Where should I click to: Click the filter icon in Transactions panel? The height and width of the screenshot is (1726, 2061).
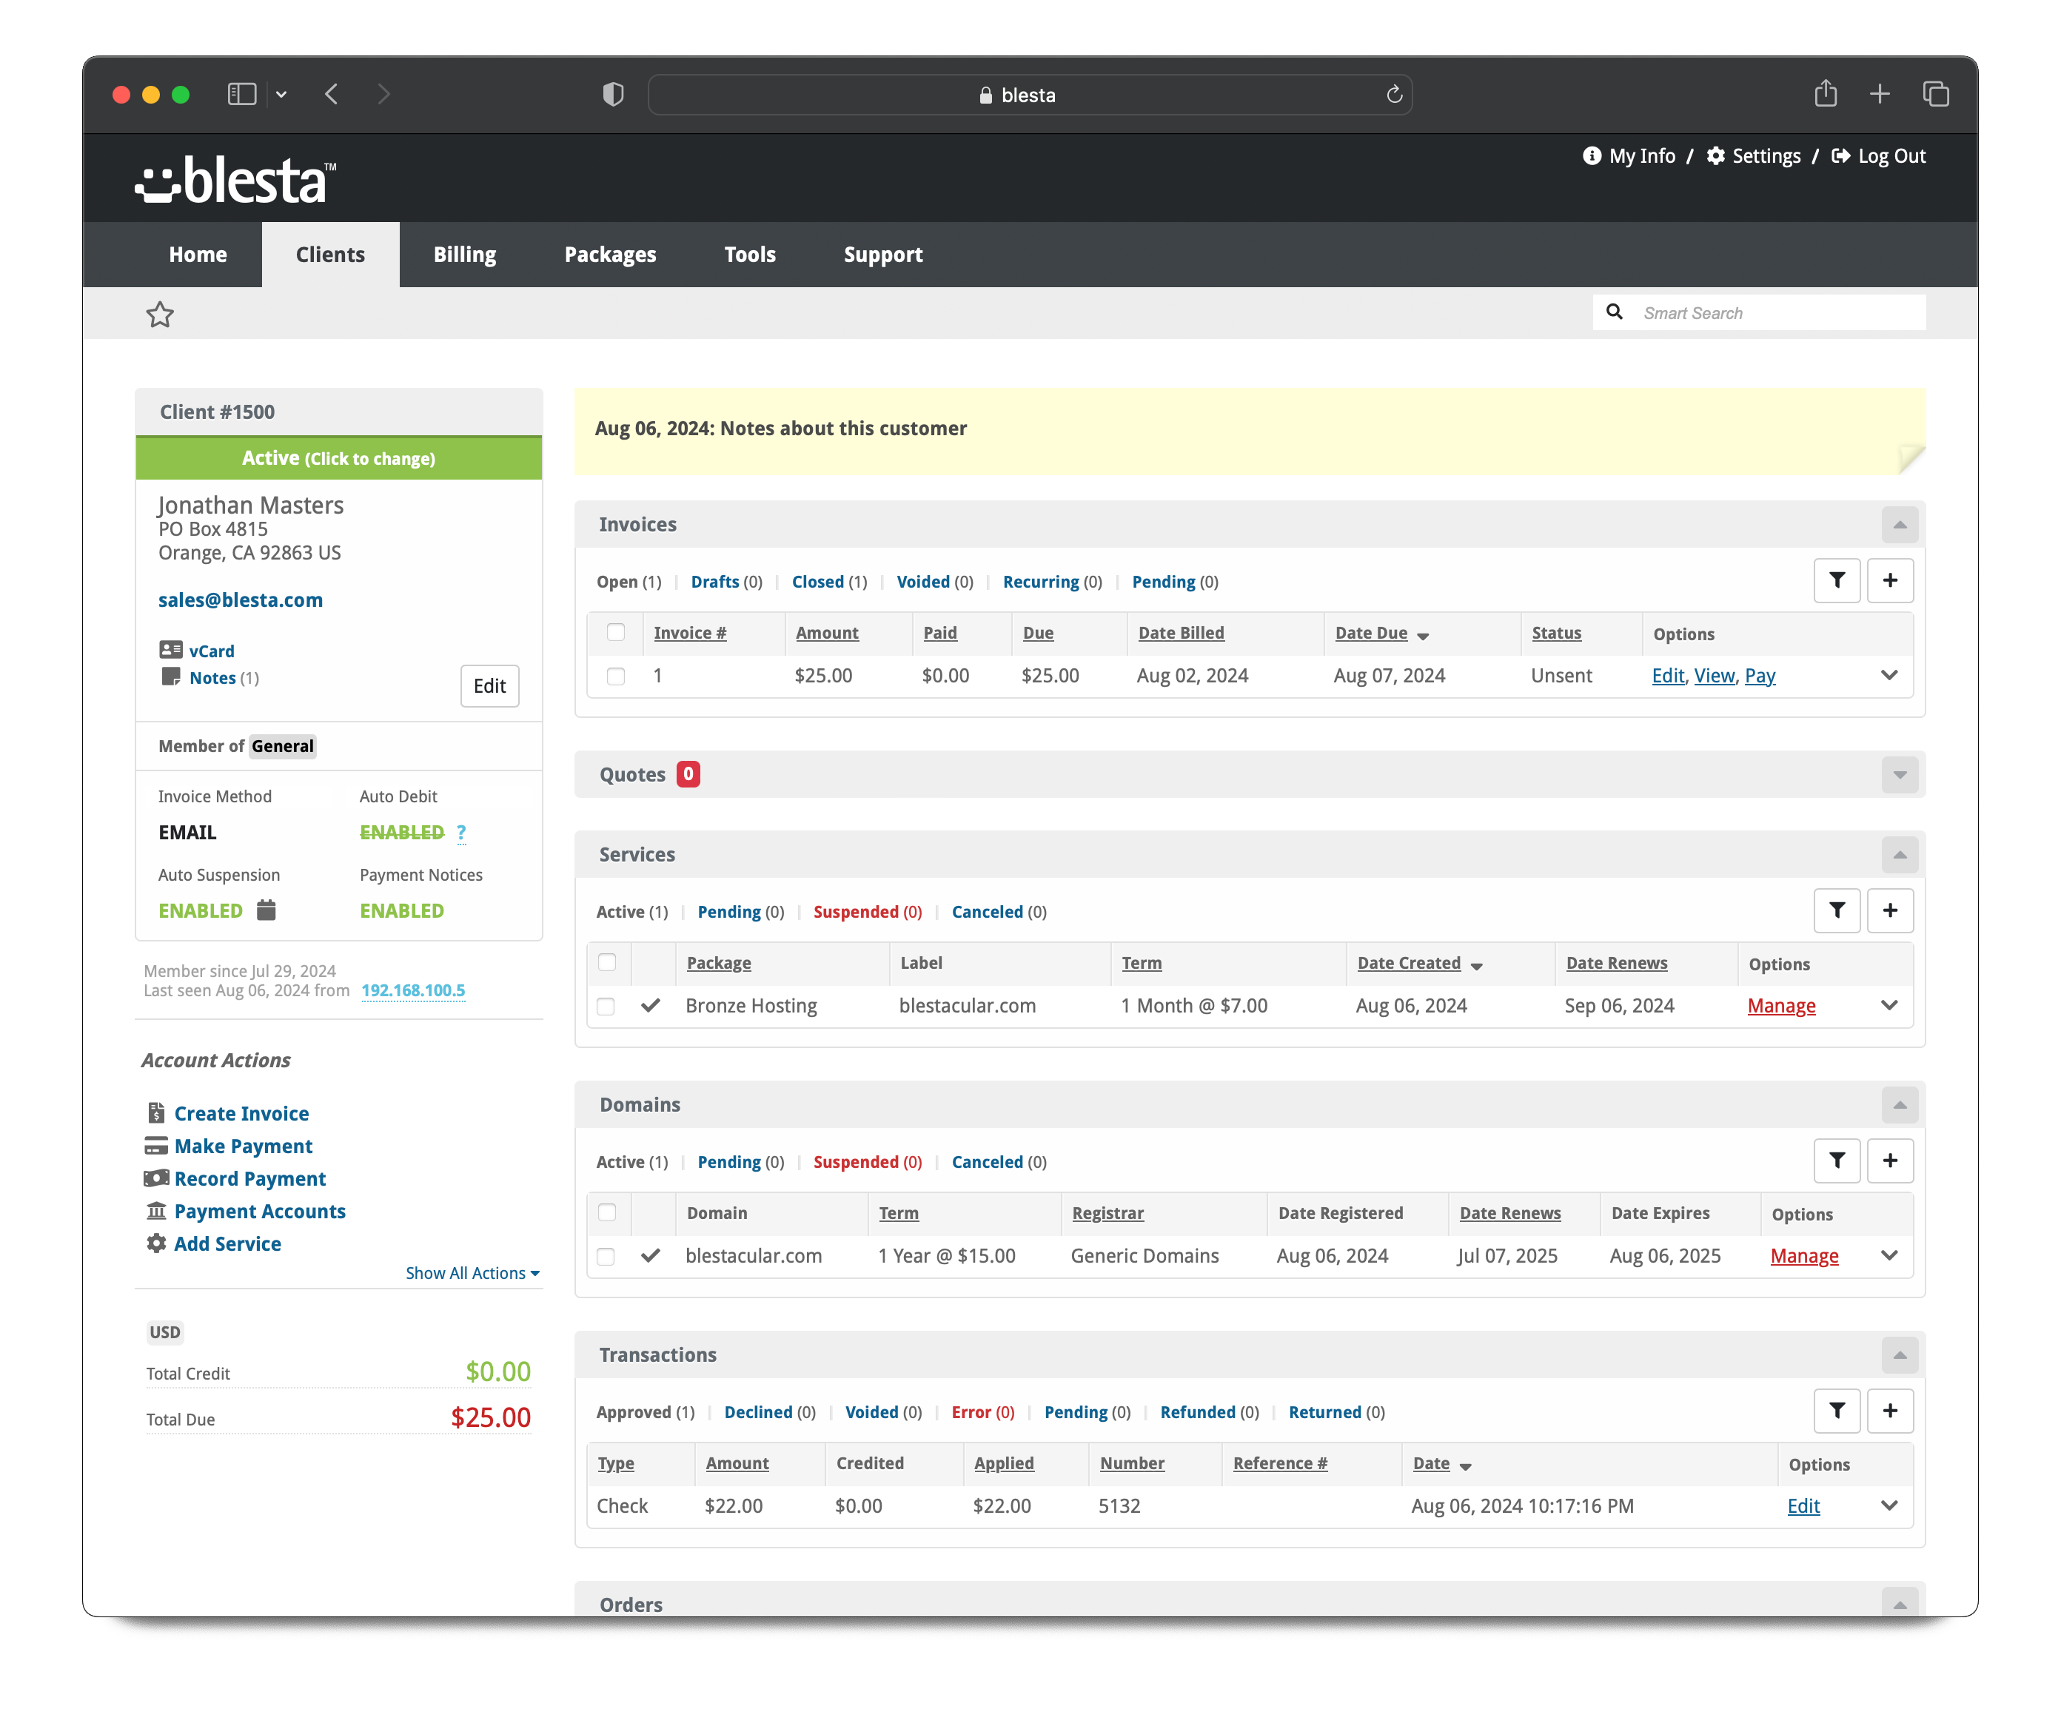[1837, 1411]
